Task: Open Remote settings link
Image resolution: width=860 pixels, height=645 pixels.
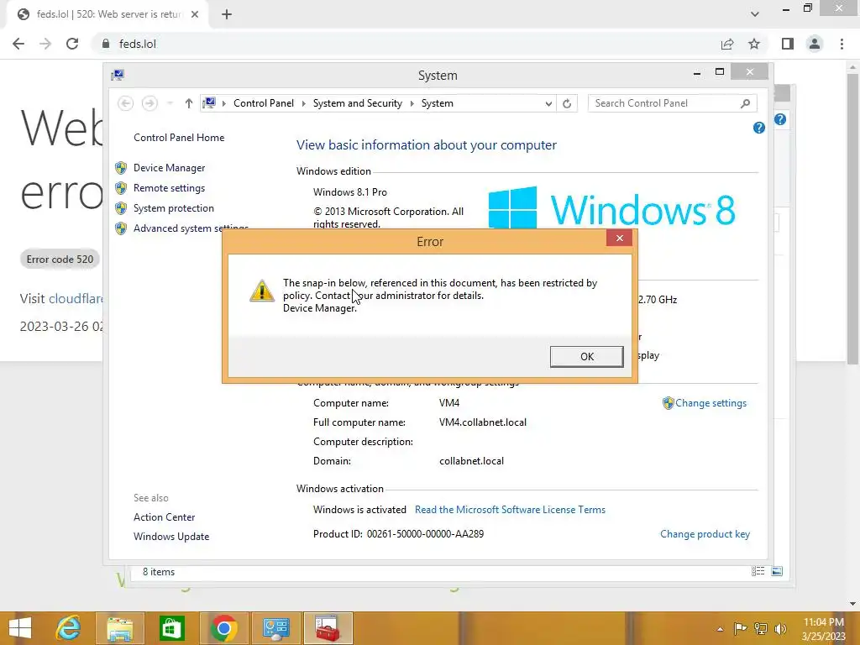Action: coord(169,188)
